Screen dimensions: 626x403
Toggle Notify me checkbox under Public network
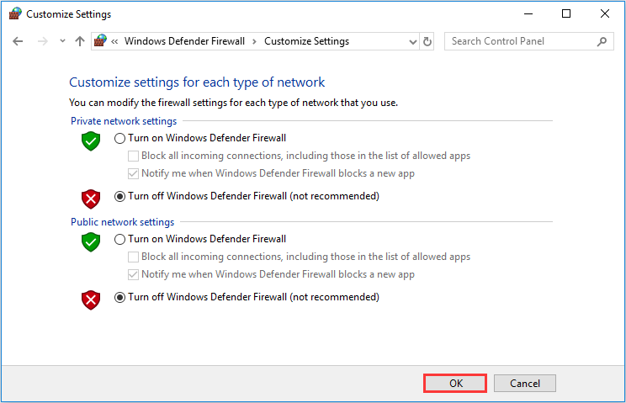pos(133,274)
